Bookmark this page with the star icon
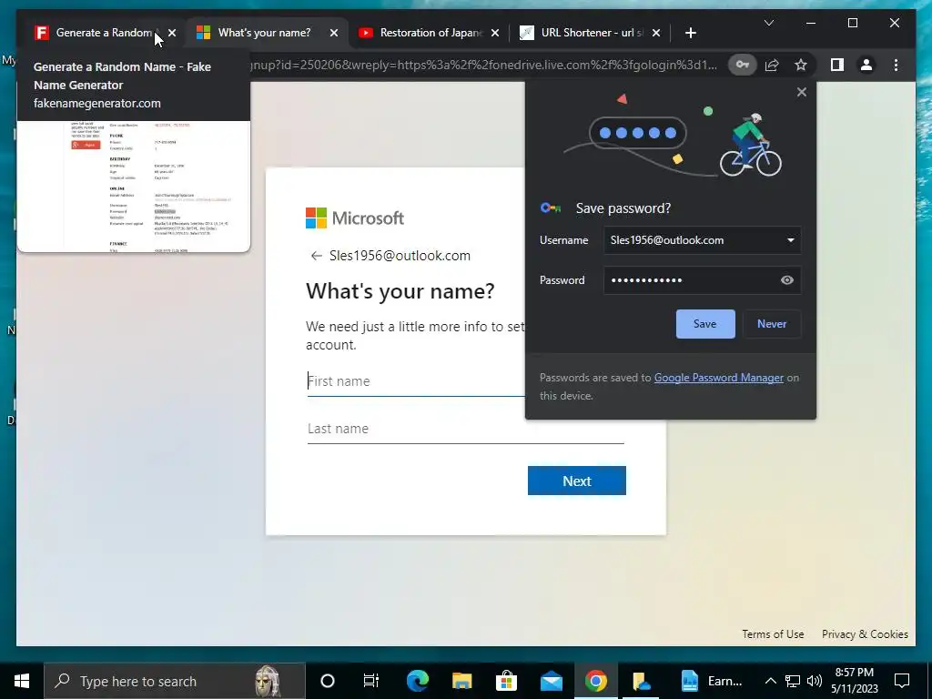Screen dimensions: 932x699 pyautogui.click(x=801, y=65)
